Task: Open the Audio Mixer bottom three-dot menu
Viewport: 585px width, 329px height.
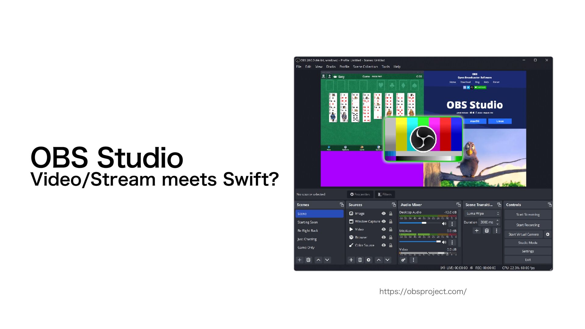Action: pos(413,260)
